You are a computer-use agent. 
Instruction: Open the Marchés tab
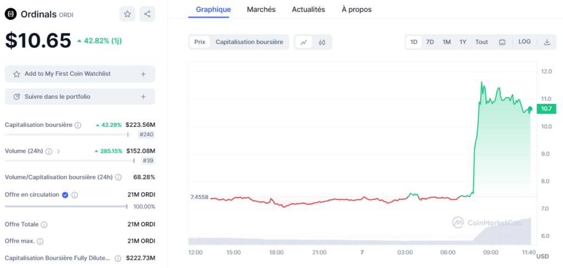[261, 10]
